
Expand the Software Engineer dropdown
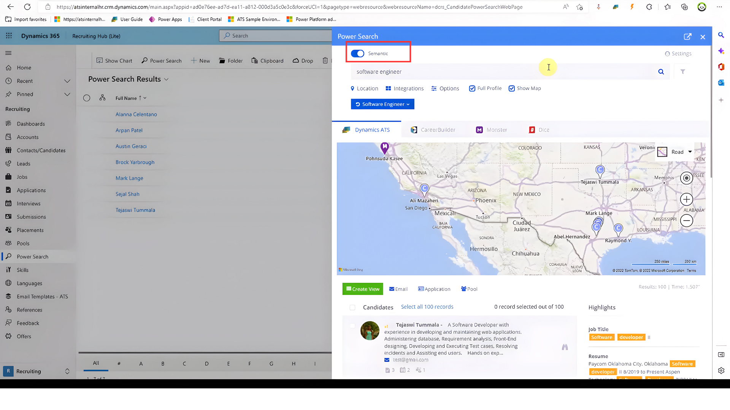382,104
